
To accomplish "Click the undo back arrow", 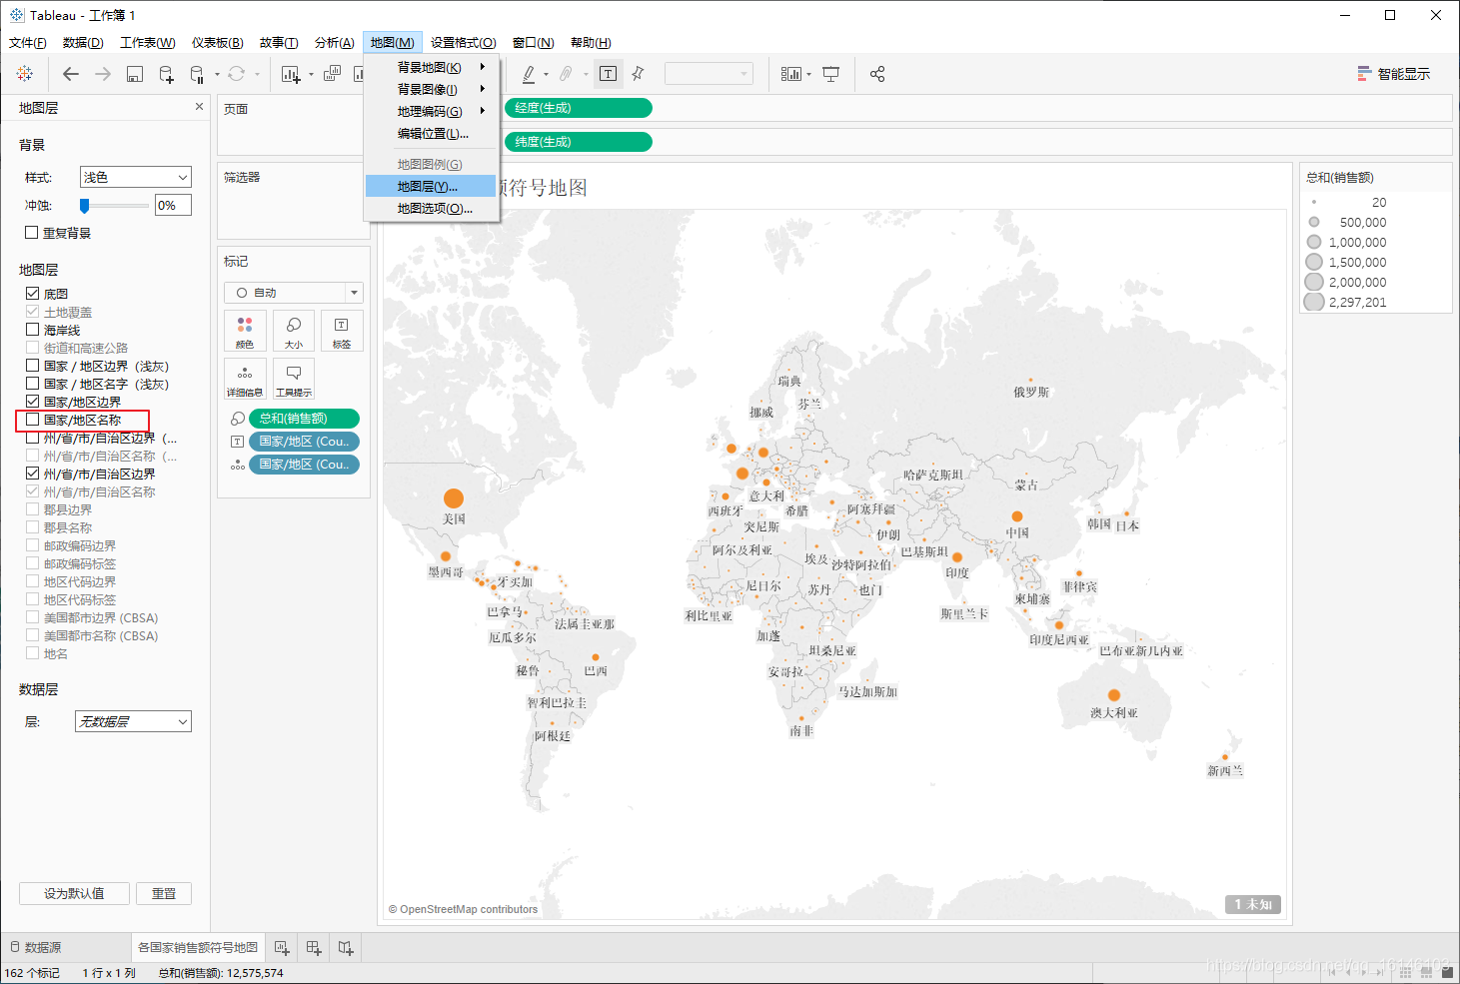I will [70, 74].
